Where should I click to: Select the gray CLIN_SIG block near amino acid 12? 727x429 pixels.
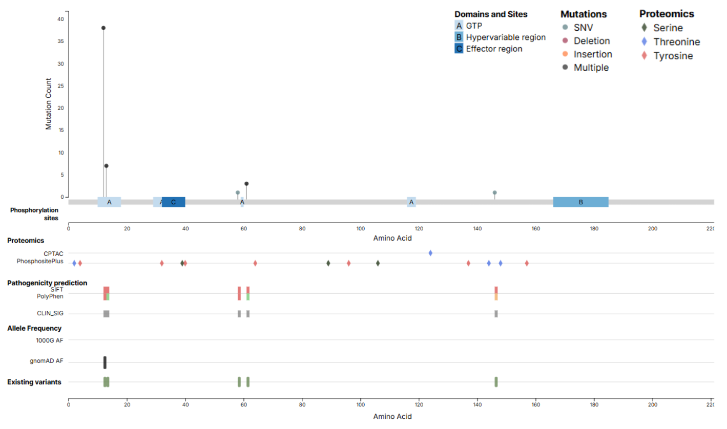pos(106,314)
